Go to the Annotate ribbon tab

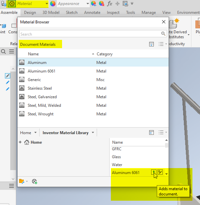click(x=92, y=13)
